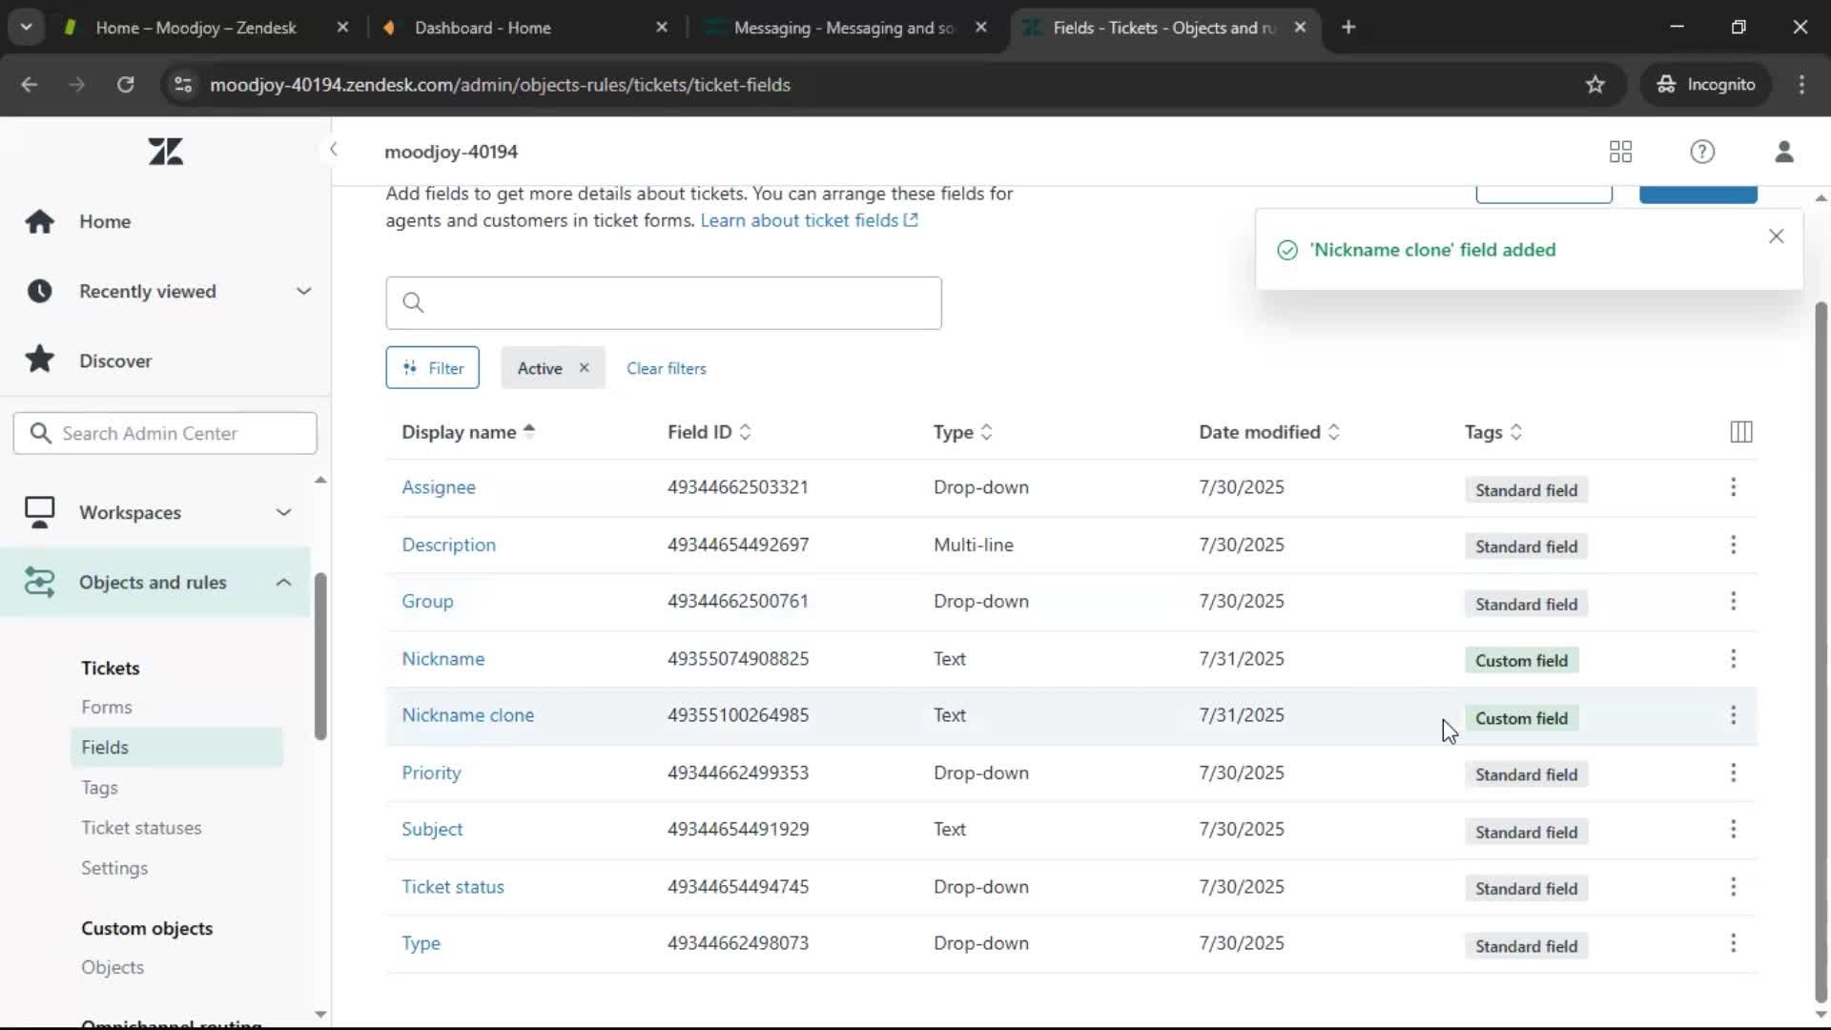The height and width of the screenshot is (1030, 1831).
Task: Open Ticket statuses in sidebar
Action: [141, 828]
